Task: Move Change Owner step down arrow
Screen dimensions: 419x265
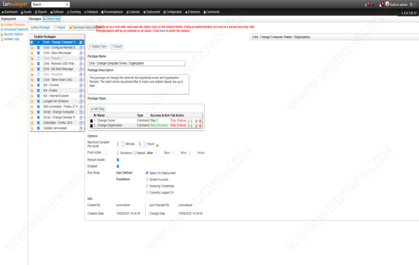Action: click(191, 121)
